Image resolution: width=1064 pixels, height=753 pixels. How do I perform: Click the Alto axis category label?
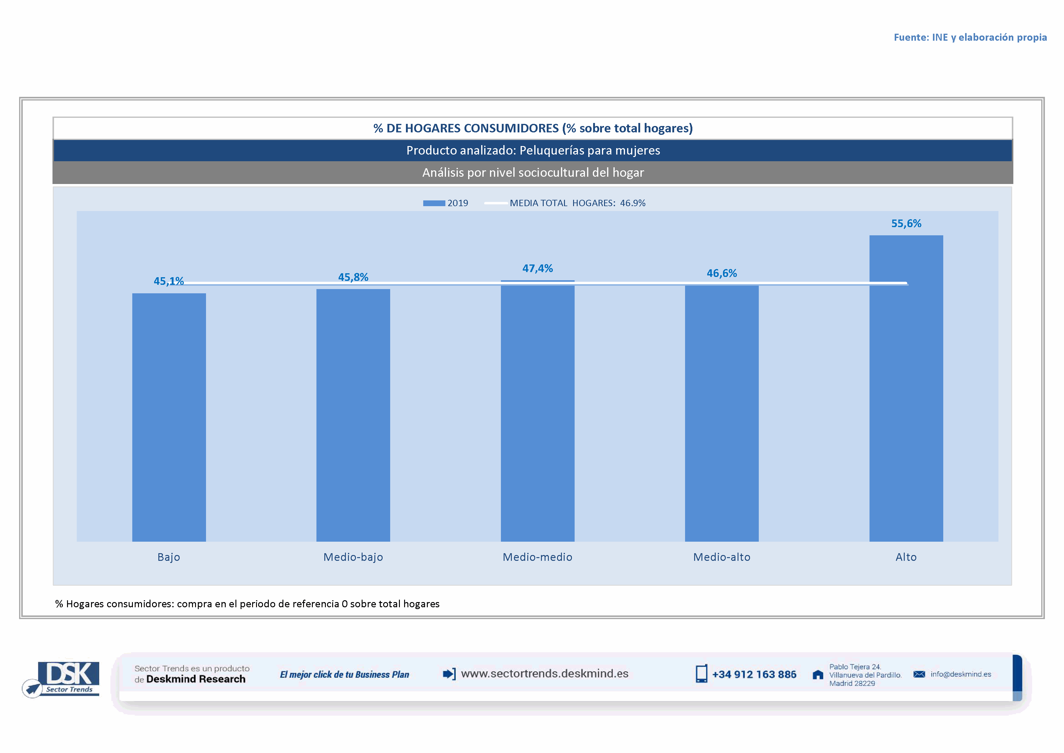(906, 557)
